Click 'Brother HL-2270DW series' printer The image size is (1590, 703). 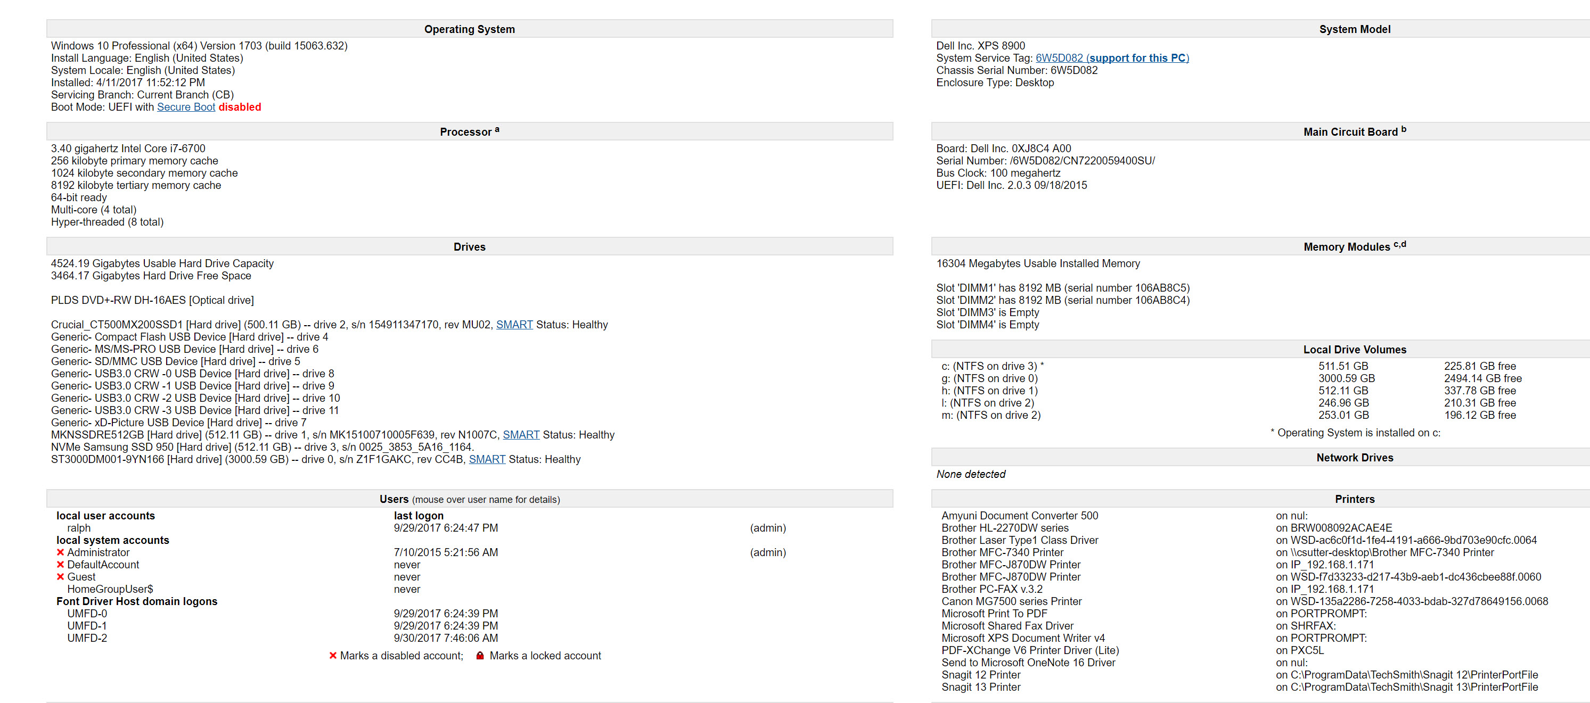(1005, 528)
